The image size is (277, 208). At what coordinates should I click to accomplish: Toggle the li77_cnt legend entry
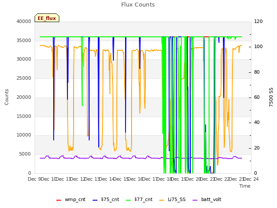(x=139, y=199)
